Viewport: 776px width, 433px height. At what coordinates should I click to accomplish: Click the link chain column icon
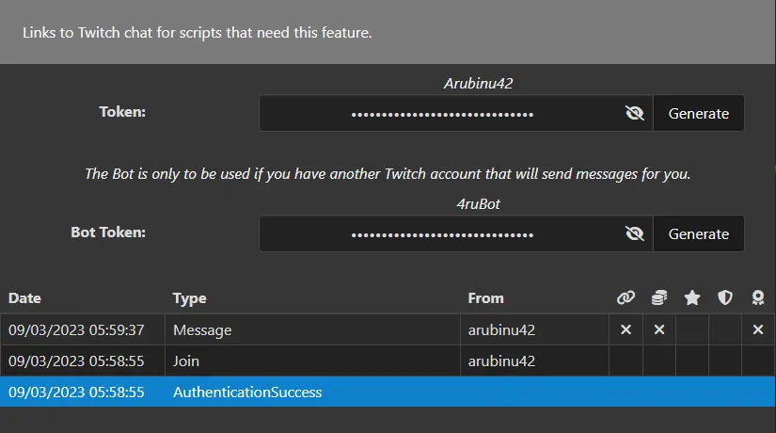(x=626, y=297)
